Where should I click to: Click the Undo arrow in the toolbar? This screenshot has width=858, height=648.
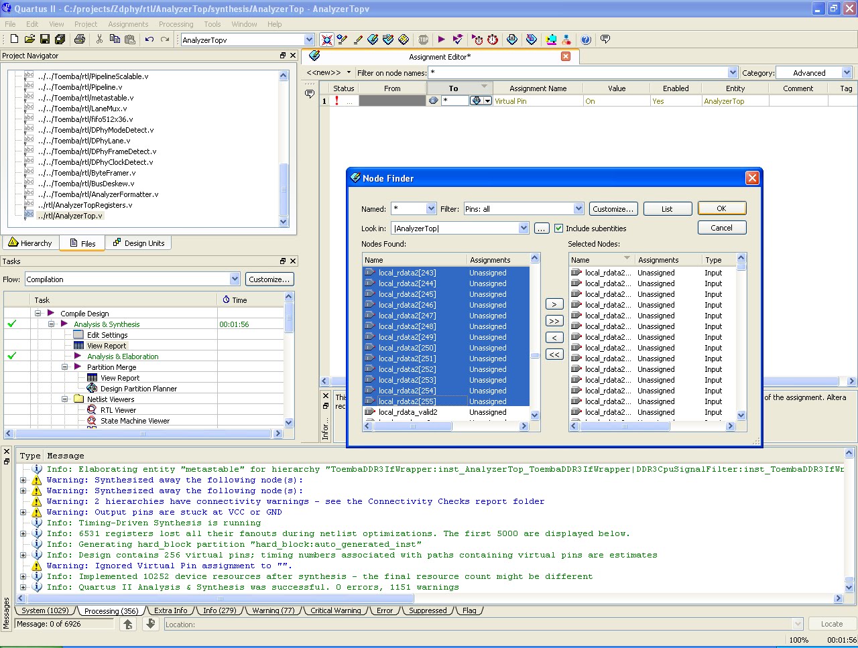pos(149,40)
